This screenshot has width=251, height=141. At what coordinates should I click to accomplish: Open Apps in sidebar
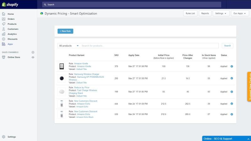[10, 44]
